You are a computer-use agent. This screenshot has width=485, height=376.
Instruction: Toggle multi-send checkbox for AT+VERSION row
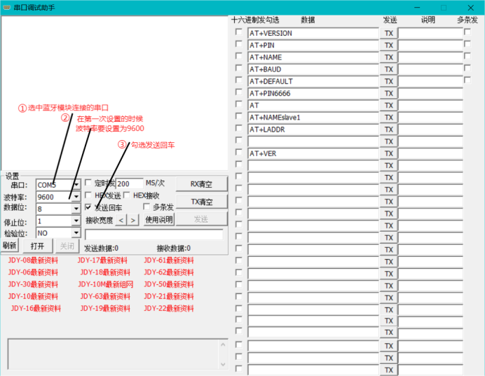tap(467, 32)
